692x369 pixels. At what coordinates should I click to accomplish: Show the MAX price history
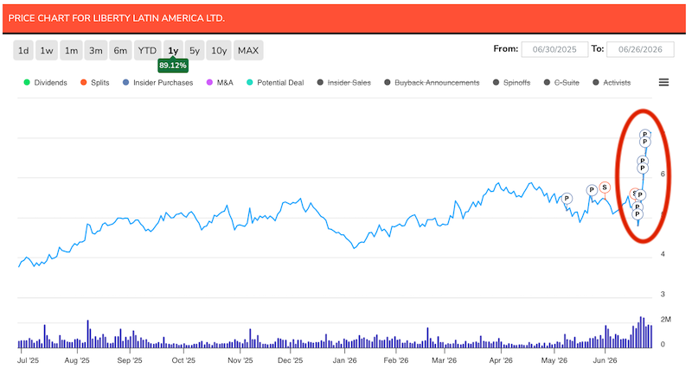248,50
